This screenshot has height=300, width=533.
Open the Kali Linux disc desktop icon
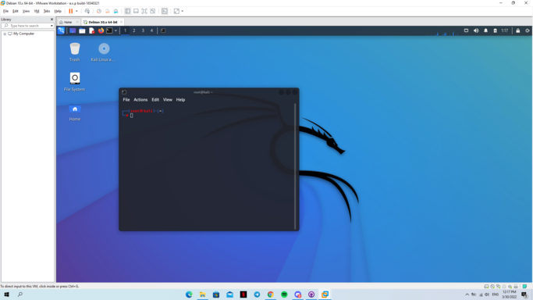(x=103, y=52)
